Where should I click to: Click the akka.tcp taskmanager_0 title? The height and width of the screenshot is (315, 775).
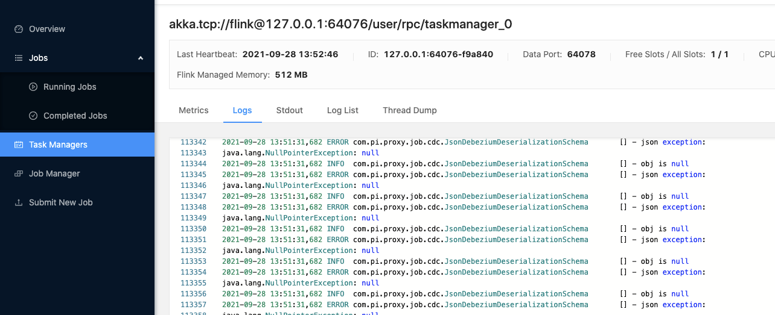pyautogui.click(x=340, y=24)
